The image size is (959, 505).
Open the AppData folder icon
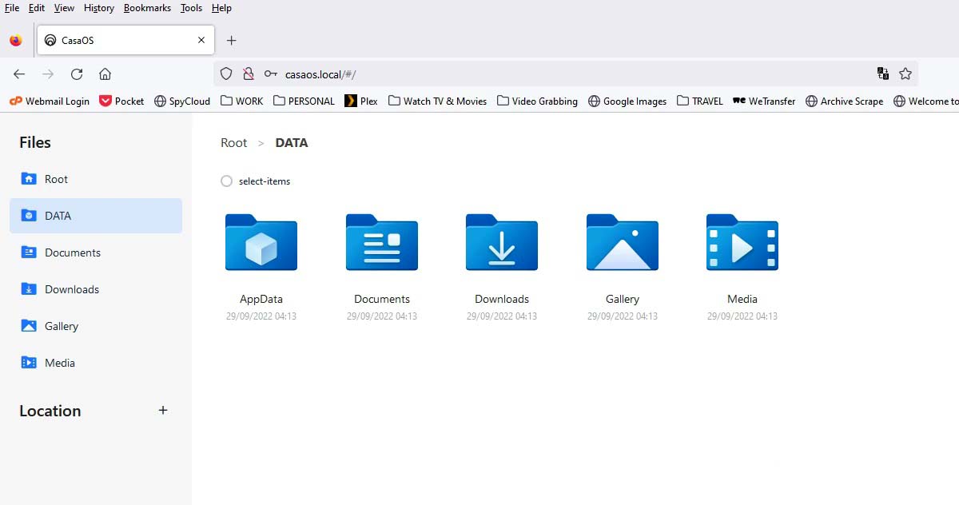pyautogui.click(x=261, y=243)
